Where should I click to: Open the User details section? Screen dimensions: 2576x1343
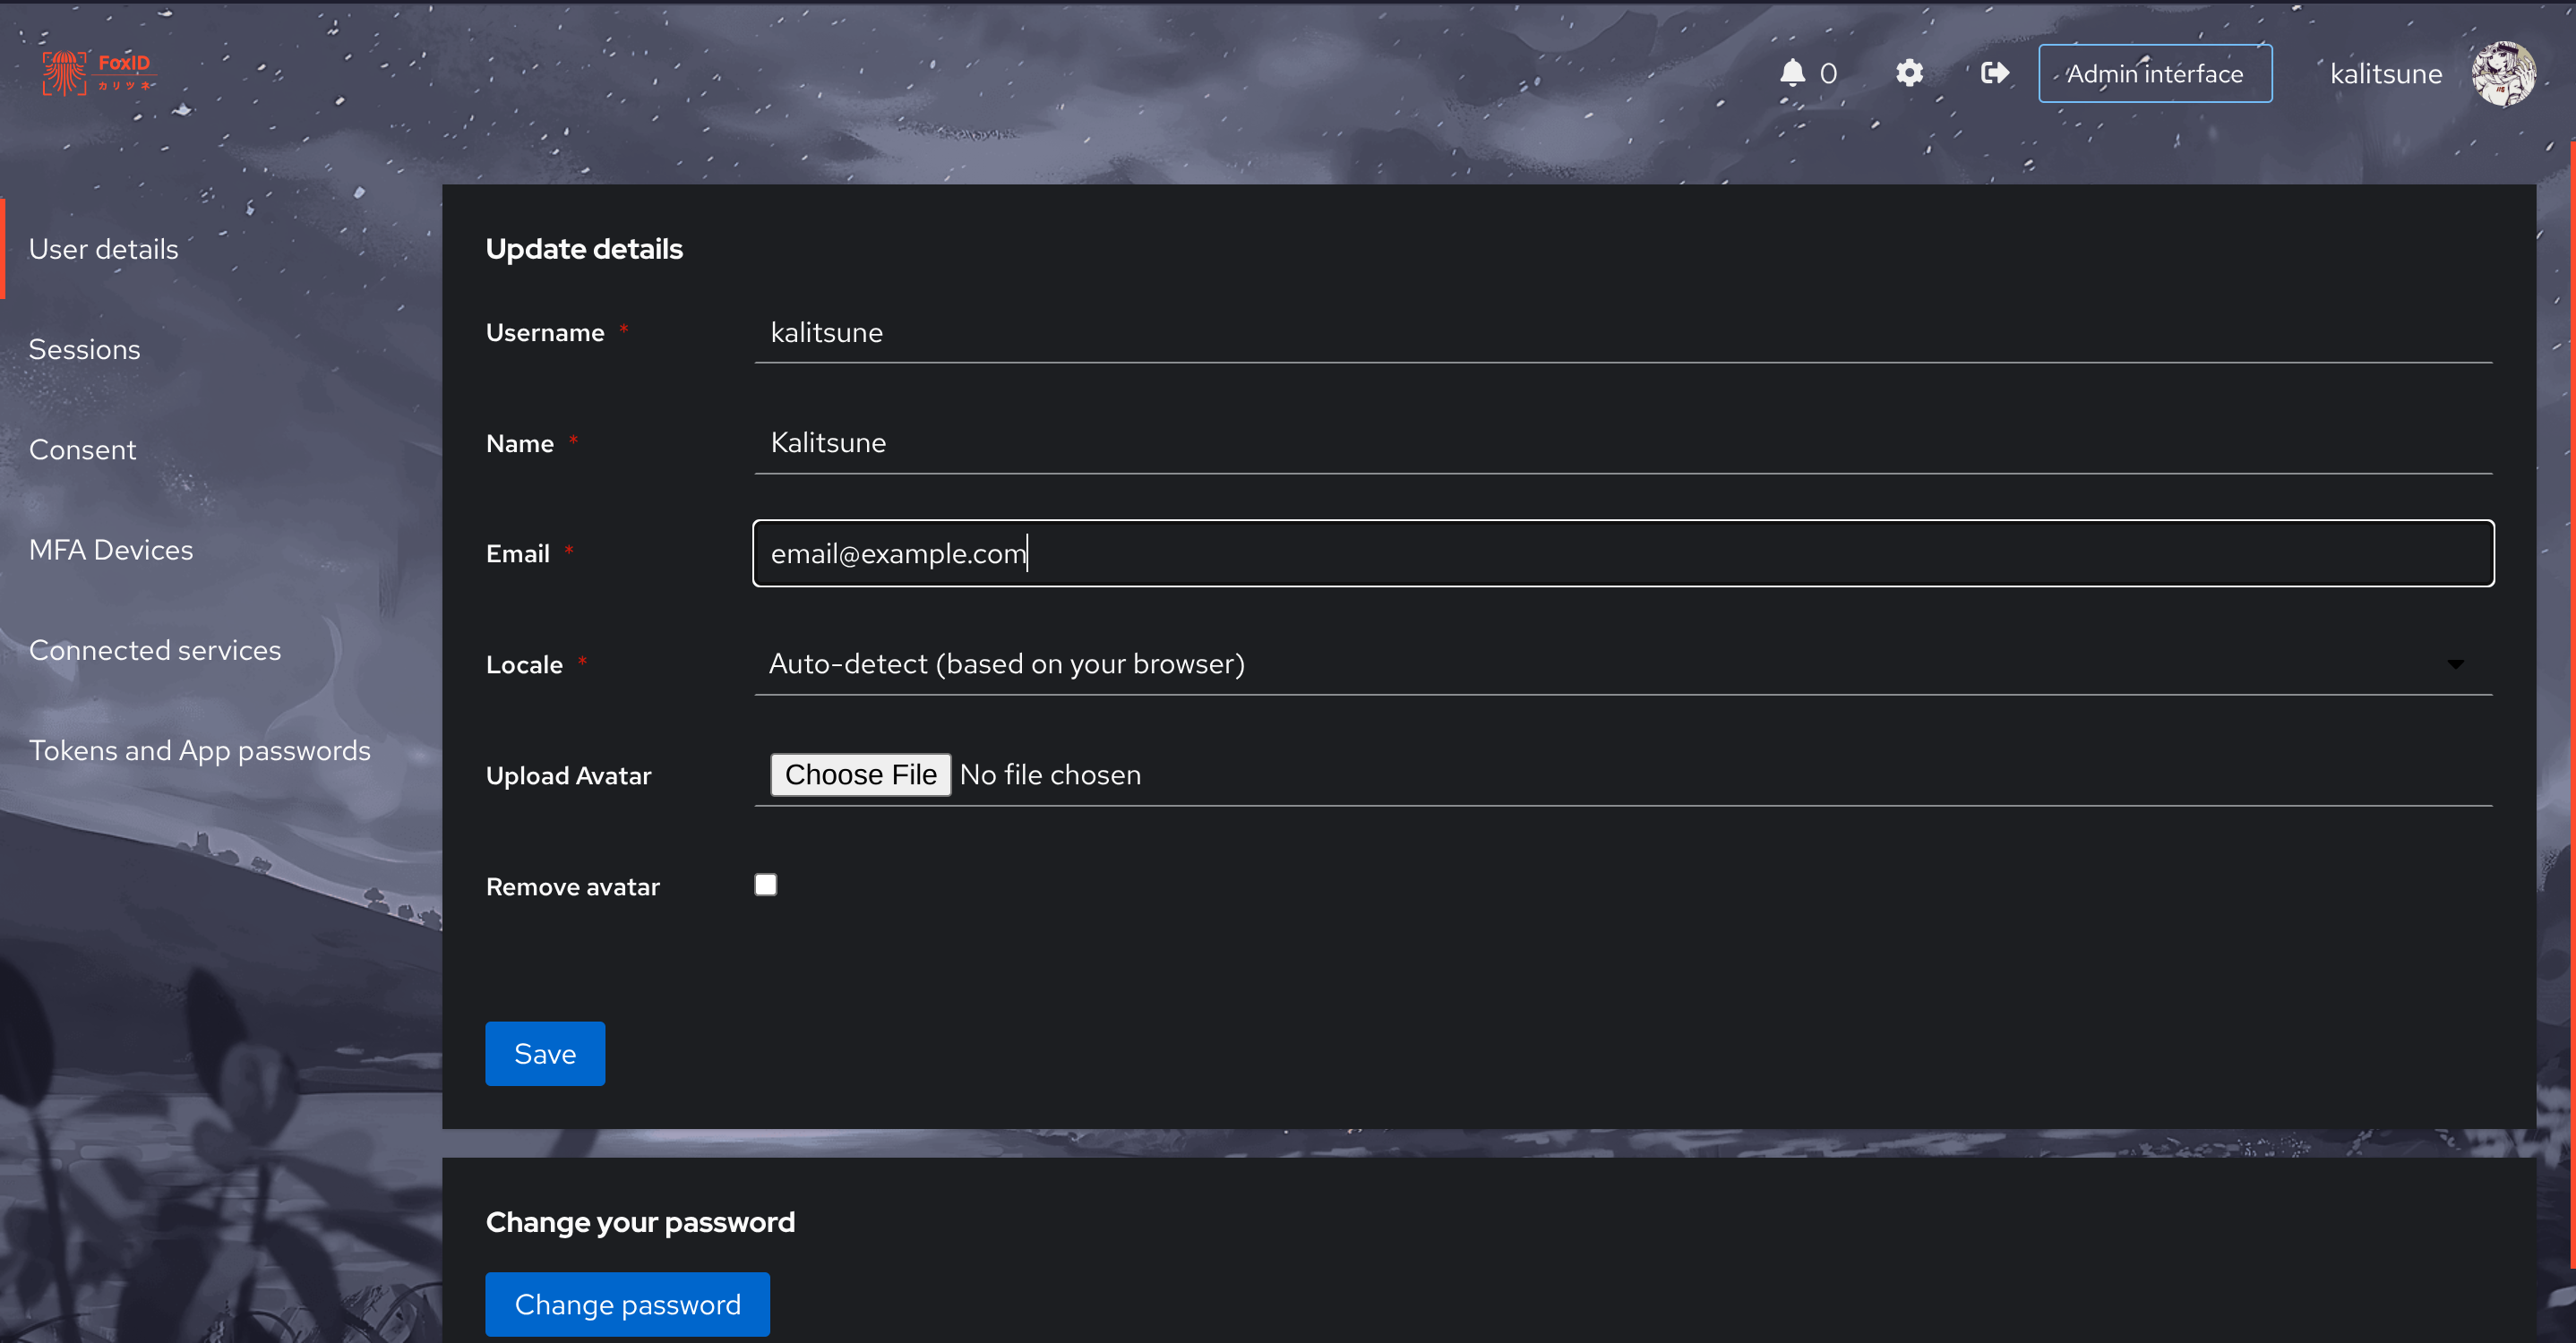tap(104, 249)
